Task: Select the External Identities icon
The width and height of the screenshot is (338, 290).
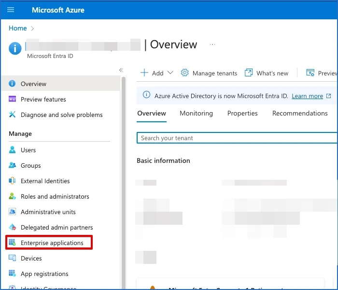Action: (13, 181)
